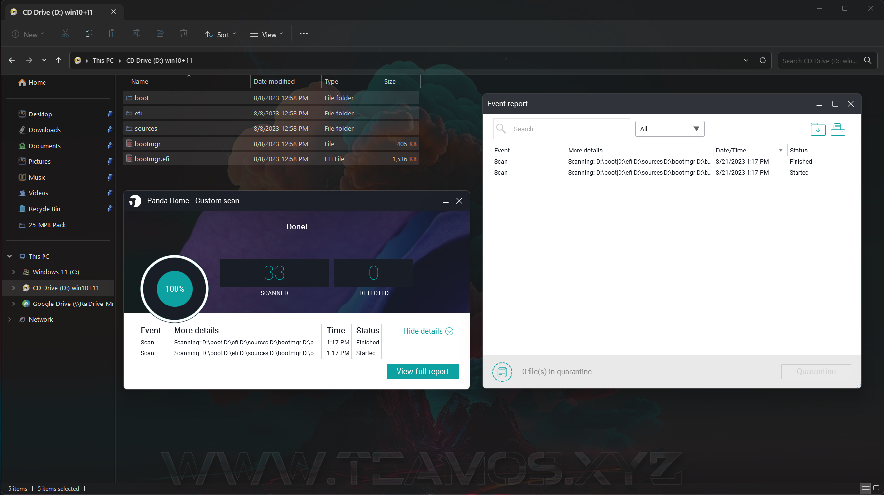Go forward with the right arrow
The height and width of the screenshot is (495, 884).
pos(29,60)
